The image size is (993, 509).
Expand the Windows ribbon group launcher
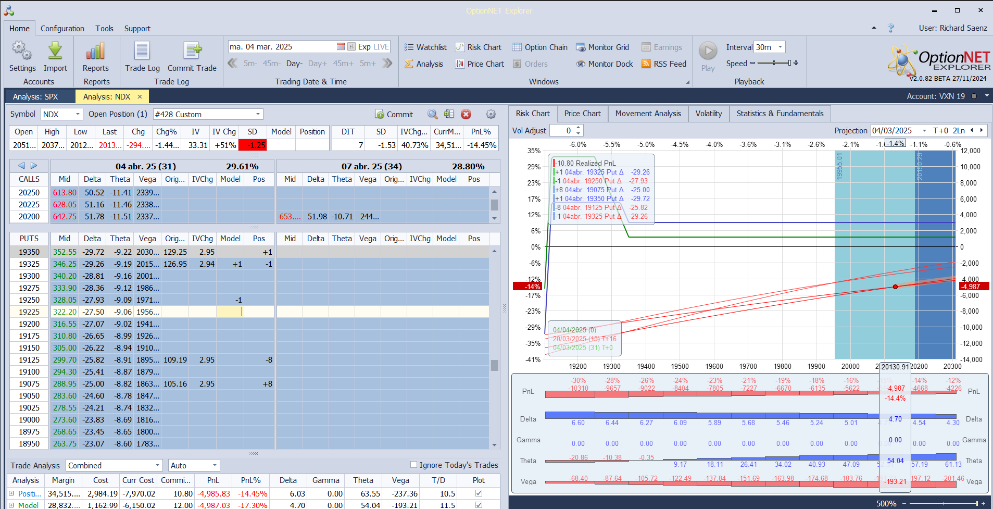coord(687,82)
